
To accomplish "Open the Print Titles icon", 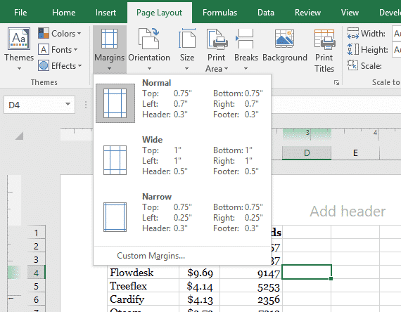I will pyautogui.click(x=324, y=39).
